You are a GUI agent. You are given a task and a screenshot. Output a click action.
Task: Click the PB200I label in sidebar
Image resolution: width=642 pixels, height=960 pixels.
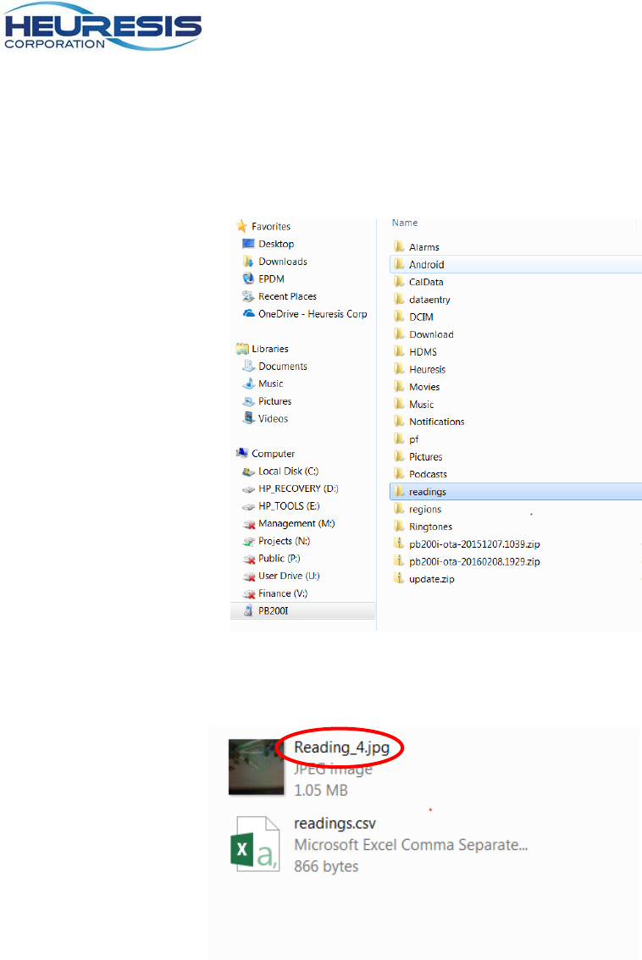point(274,610)
